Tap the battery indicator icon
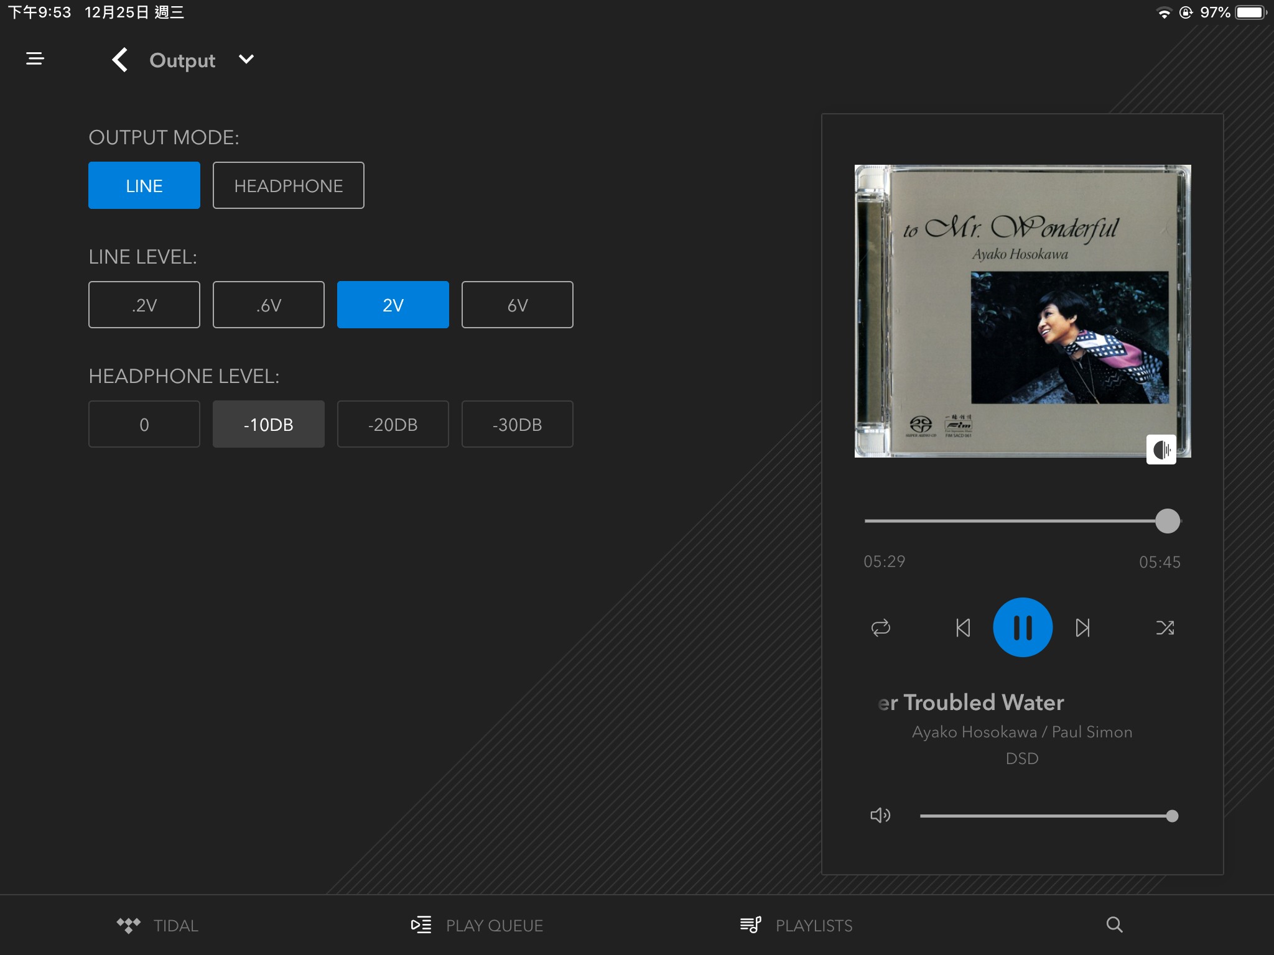Image resolution: width=1274 pixels, height=955 pixels. click(1251, 12)
